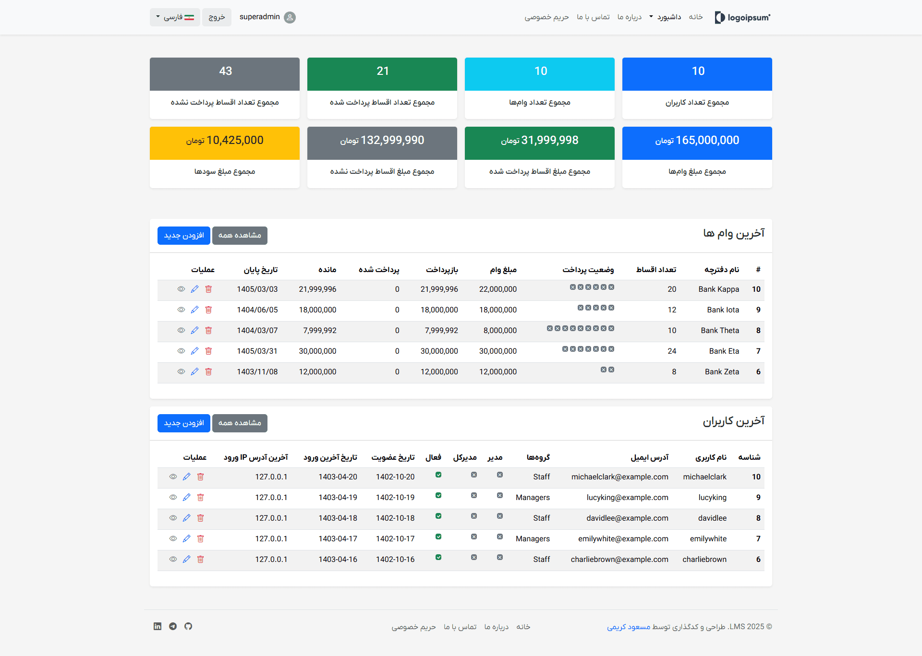
Task: Toggle active checkmark for emilywhite
Action: [438, 537]
